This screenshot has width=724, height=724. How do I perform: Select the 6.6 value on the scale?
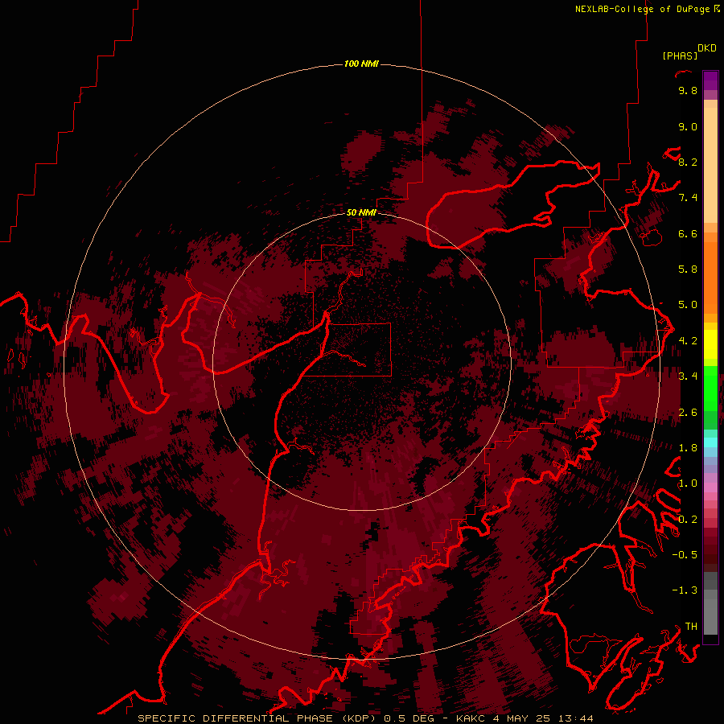click(x=688, y=233)
